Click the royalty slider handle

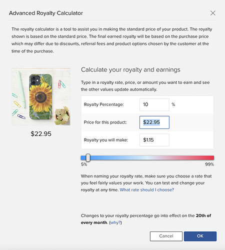click(88, 157)
